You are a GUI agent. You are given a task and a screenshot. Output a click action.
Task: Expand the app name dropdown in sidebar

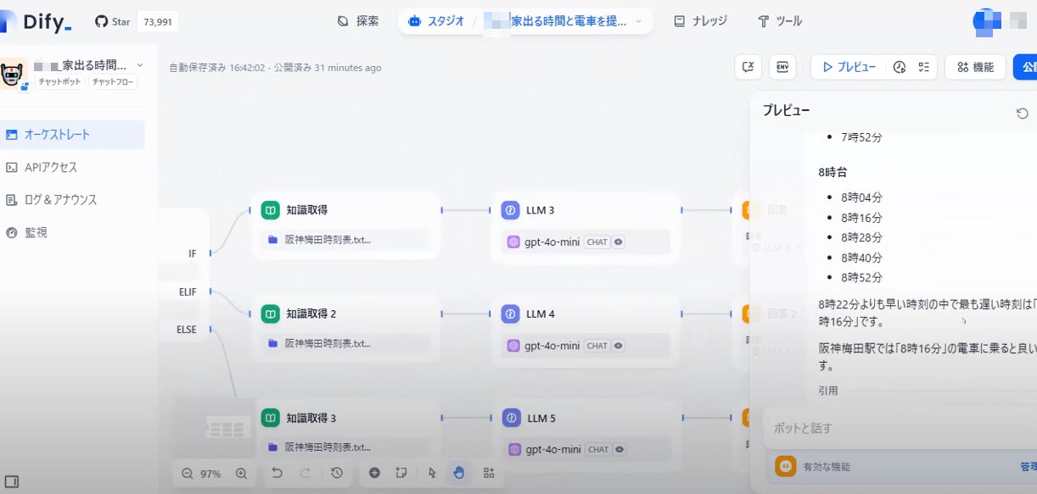[140, 65]
